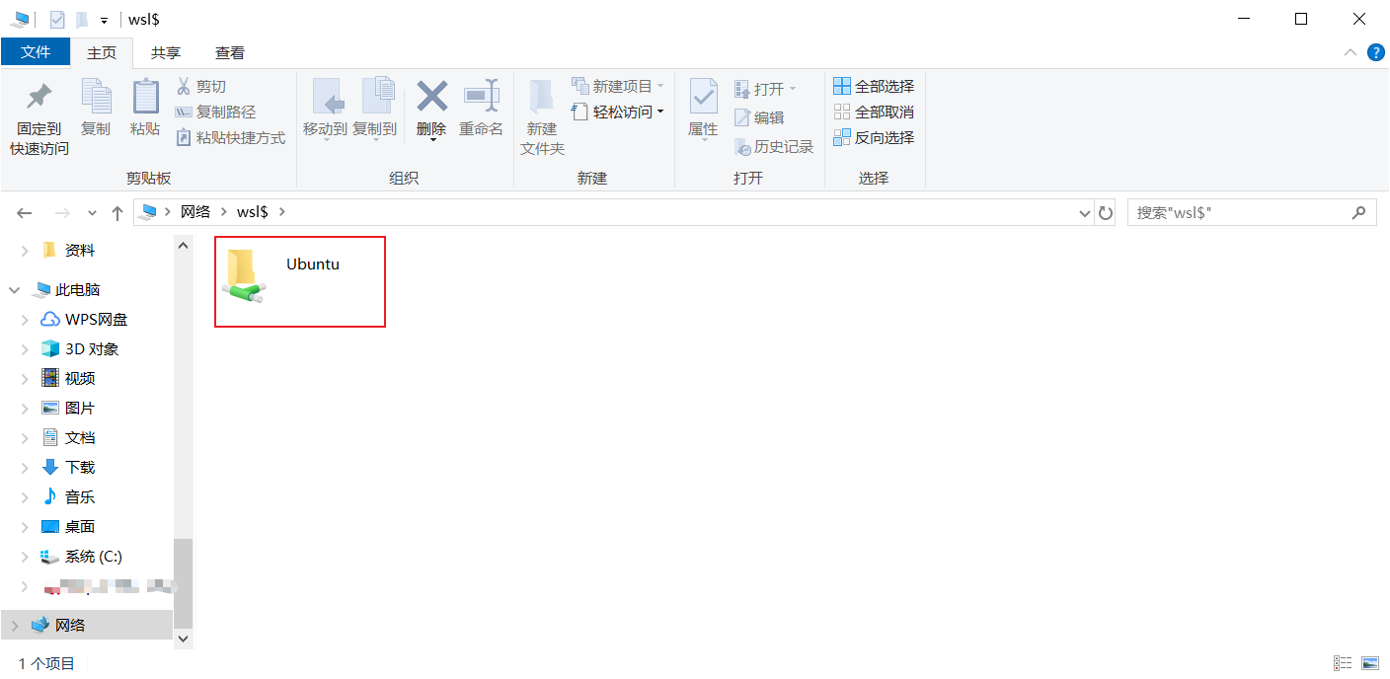Image resolution: width=1390 pixels, height=679 pixels.
Task: Open the 文件 menu
Action: click(36, 52)
